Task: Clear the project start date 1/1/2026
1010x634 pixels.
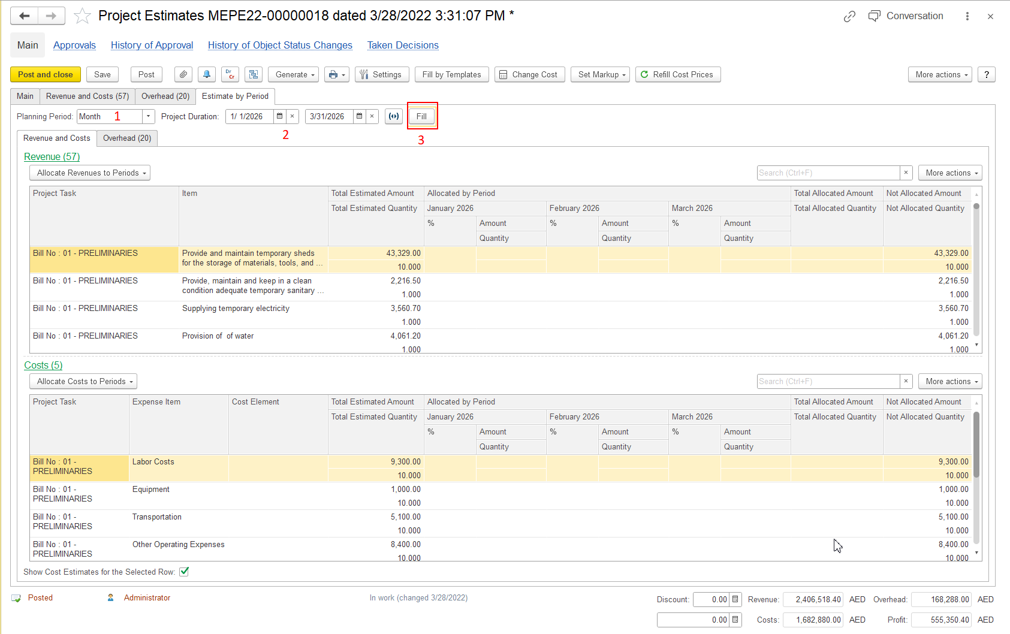Action: [292, 116]
